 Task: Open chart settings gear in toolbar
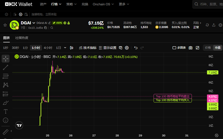tap(127, 48)
